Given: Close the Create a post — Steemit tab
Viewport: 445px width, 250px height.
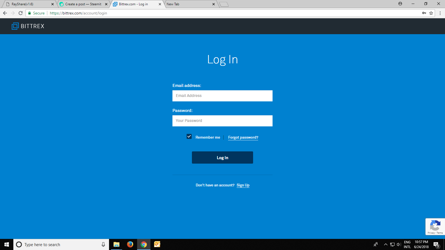Looking at the screenshot, I should pos(106,4).
